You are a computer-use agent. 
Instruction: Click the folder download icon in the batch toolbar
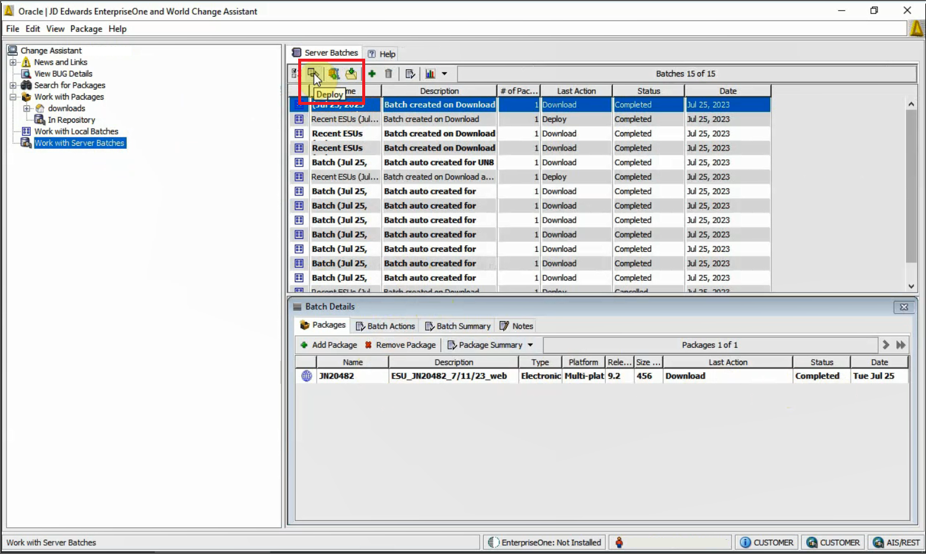[352, 73]
